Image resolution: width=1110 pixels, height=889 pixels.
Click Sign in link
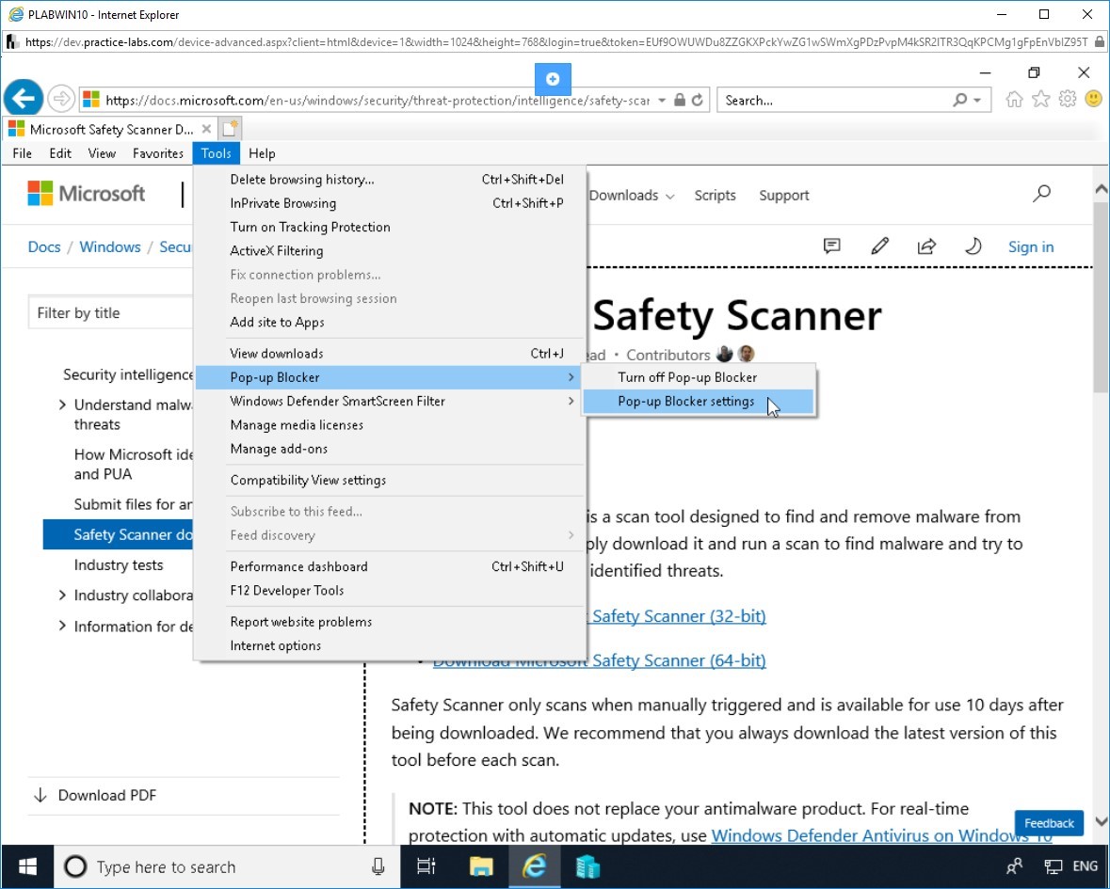tap(1031, 246)
